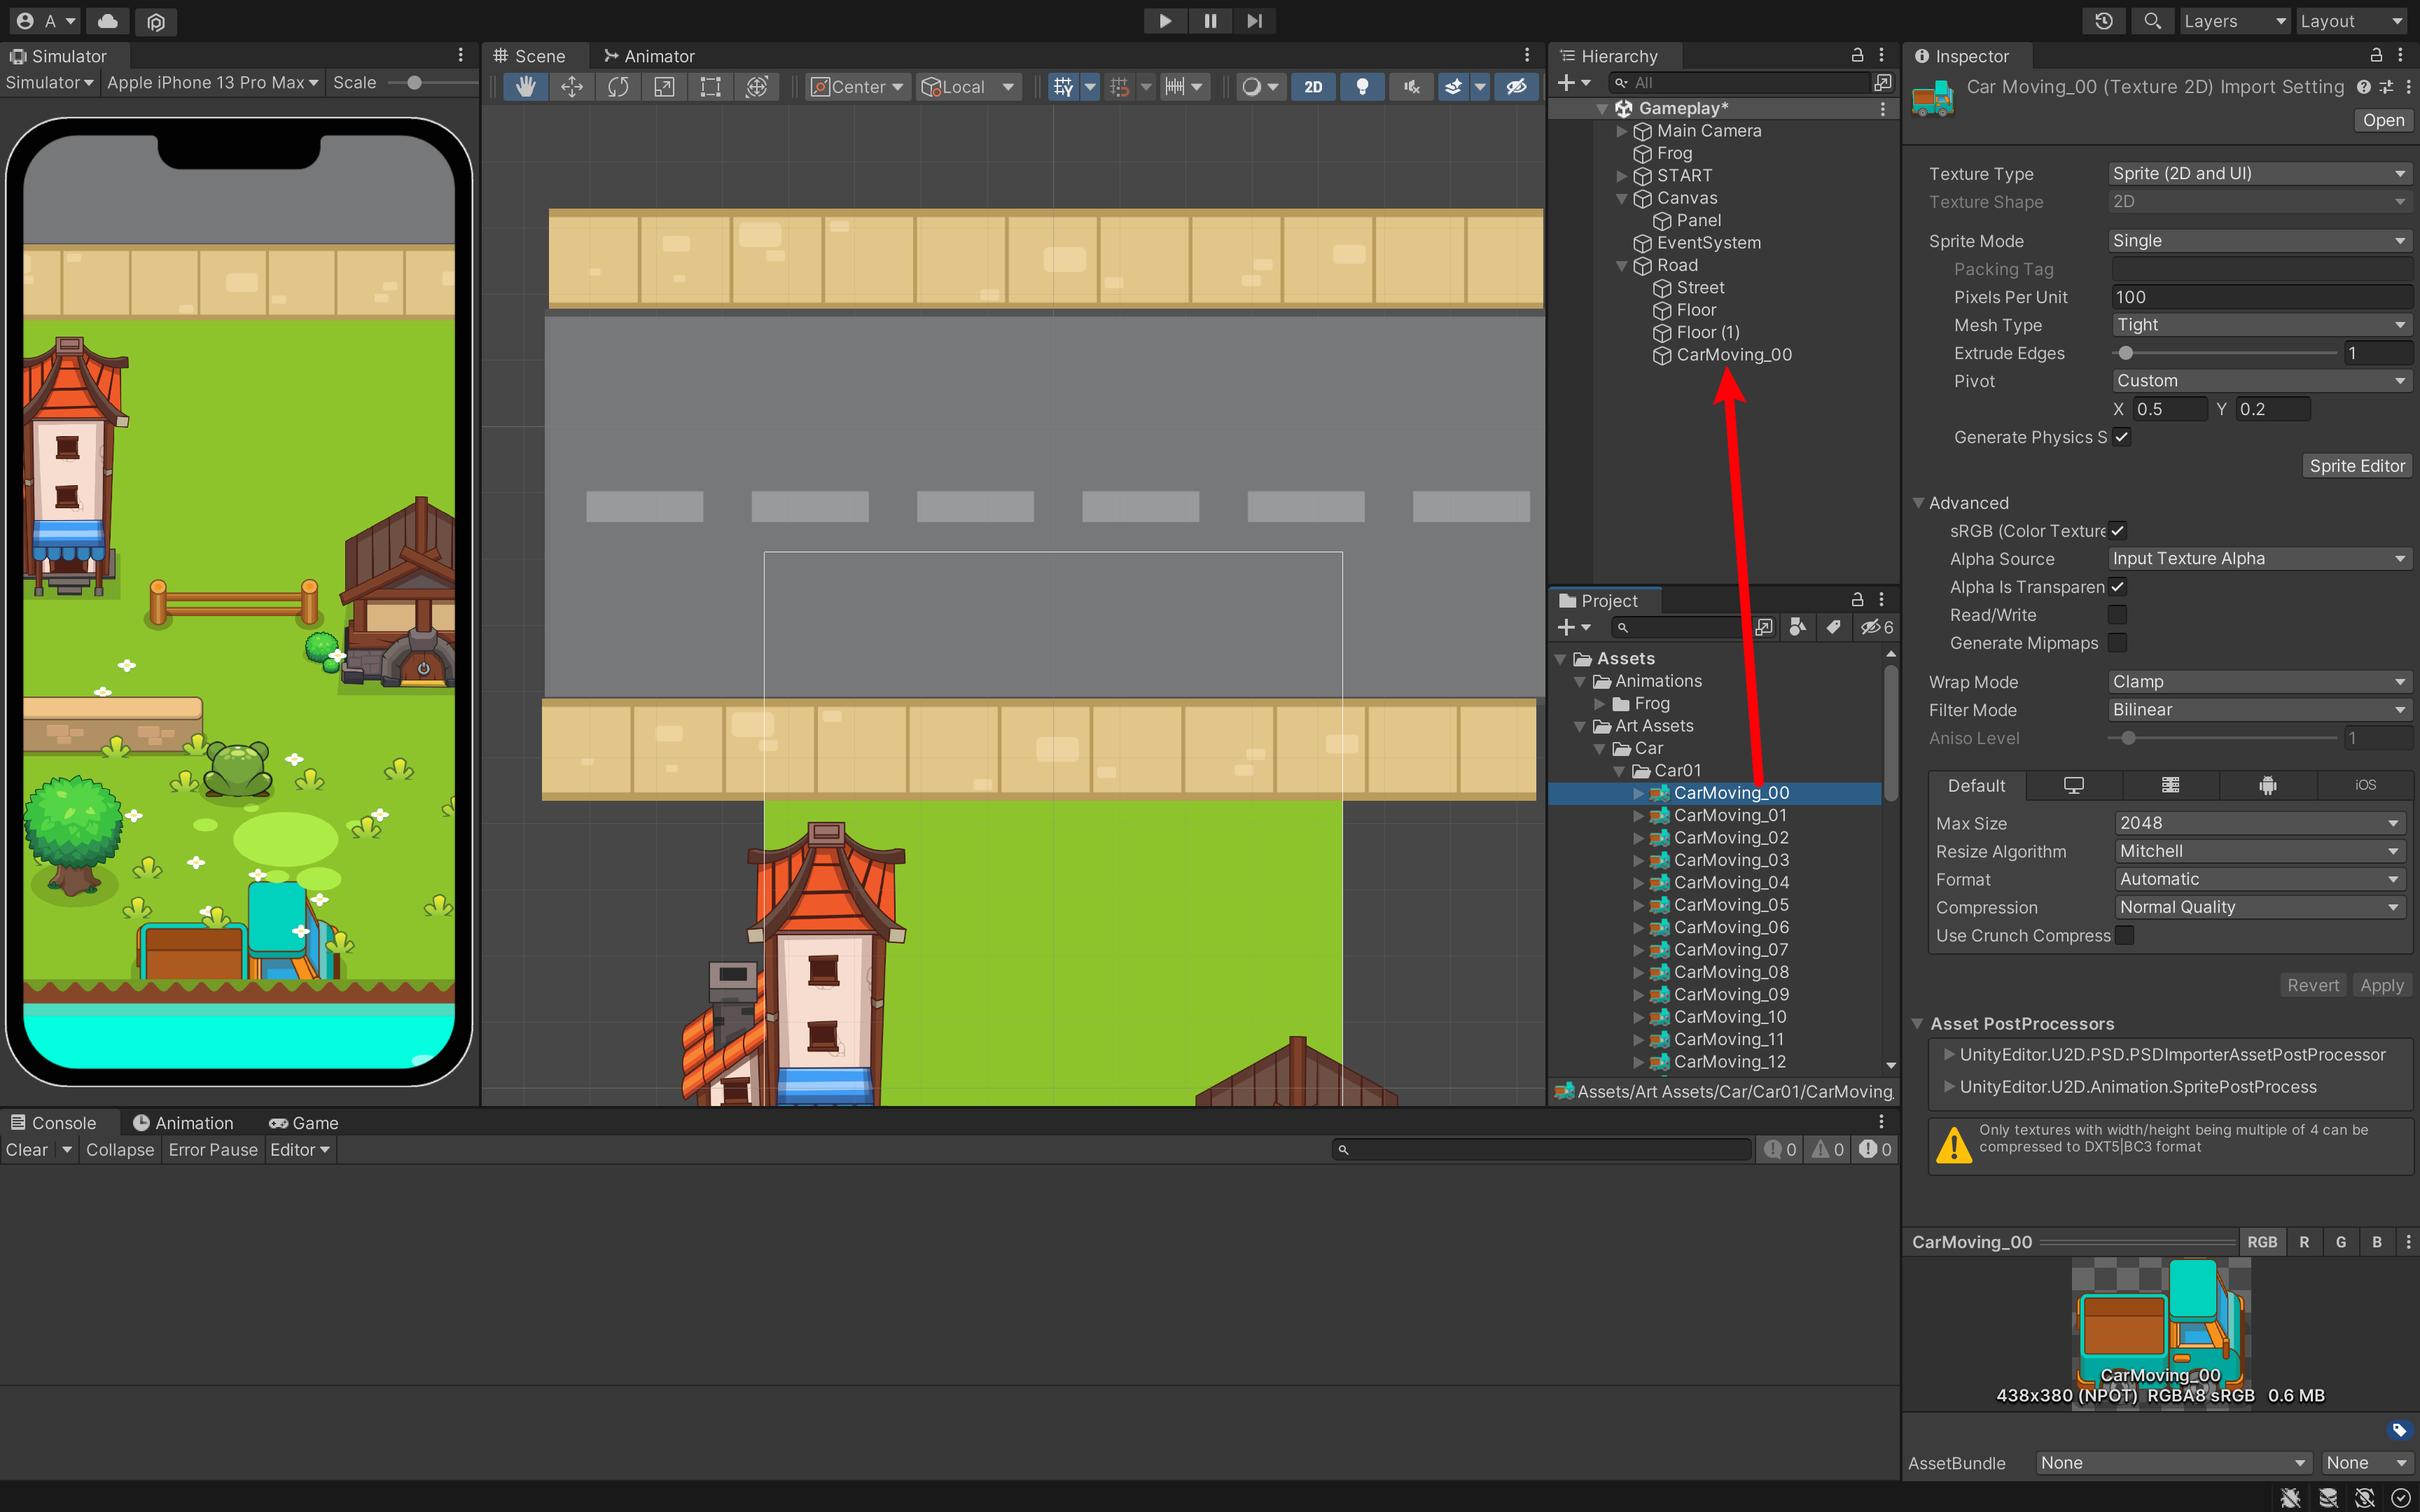Select the Android platform override tab

coord(2268,785)
